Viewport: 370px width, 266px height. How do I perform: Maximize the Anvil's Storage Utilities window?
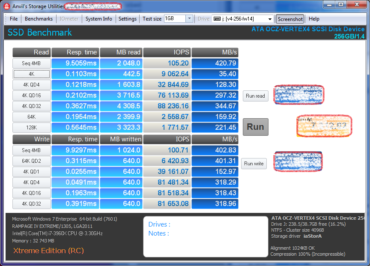coord(341,4)
